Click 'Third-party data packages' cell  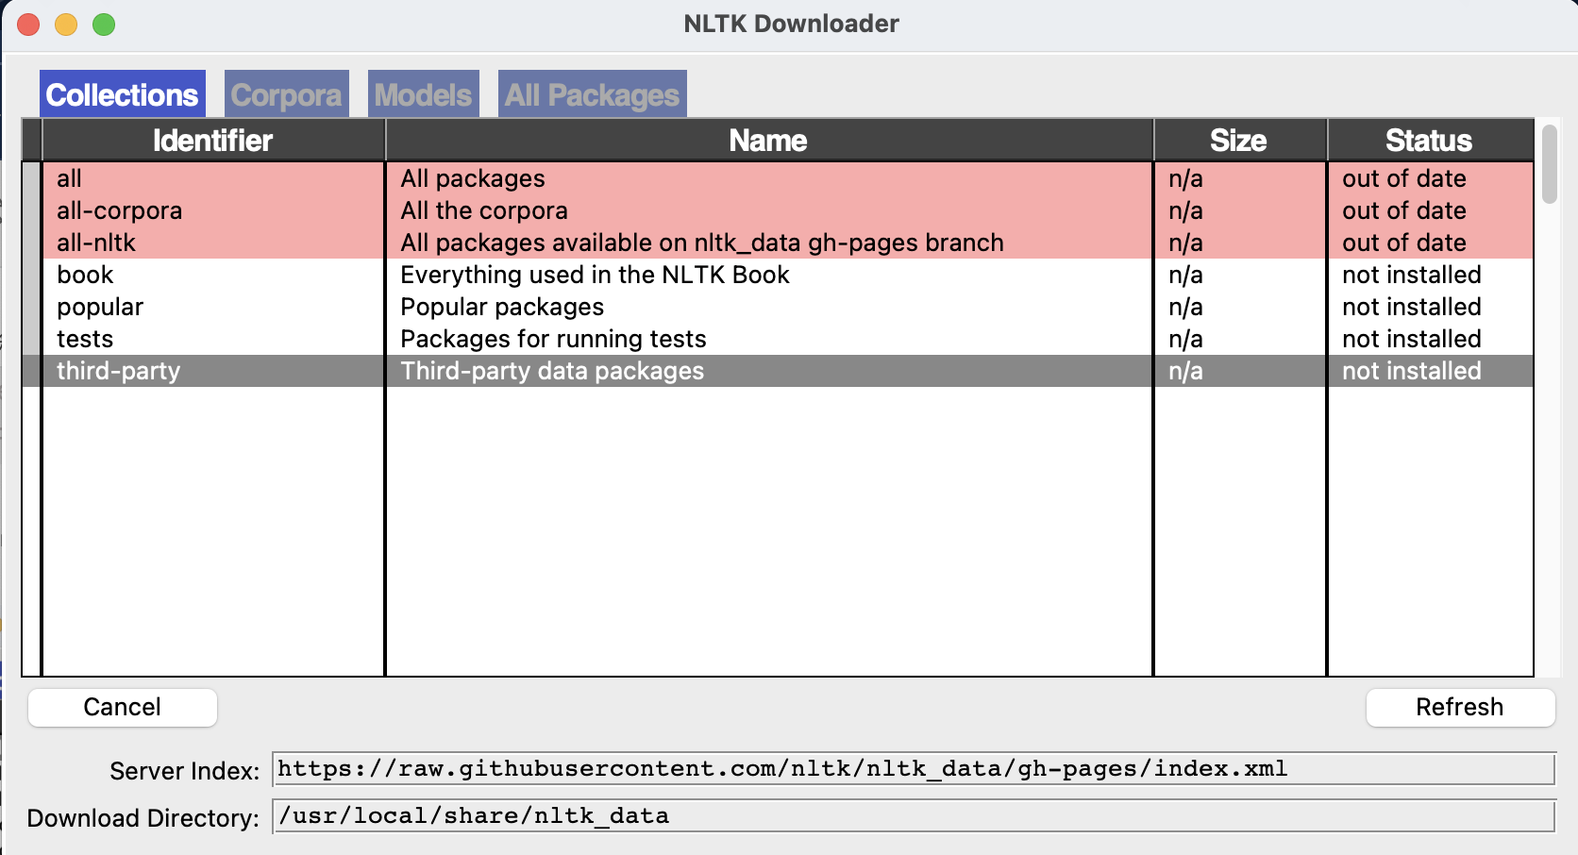point(768,371)
